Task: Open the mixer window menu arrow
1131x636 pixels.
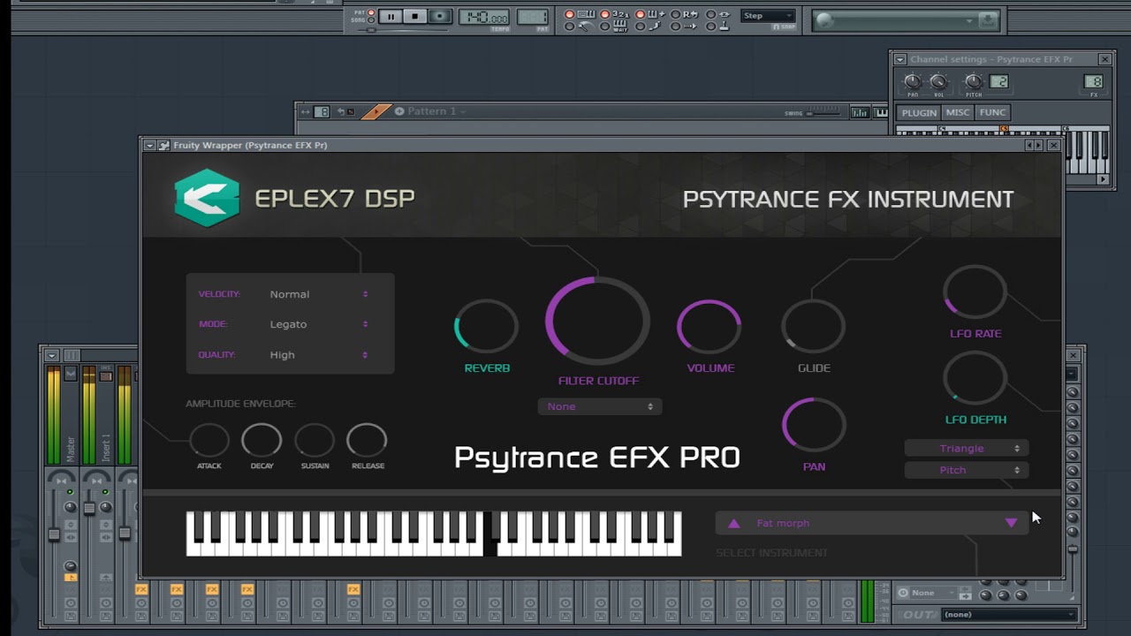Action: click(52, 355)
